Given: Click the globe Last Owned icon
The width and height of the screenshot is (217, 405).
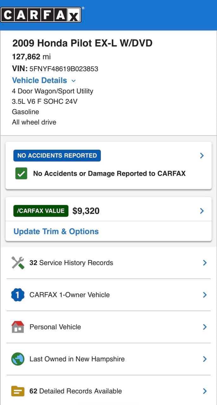Looking at the screenshot, I should click(18, 359).
